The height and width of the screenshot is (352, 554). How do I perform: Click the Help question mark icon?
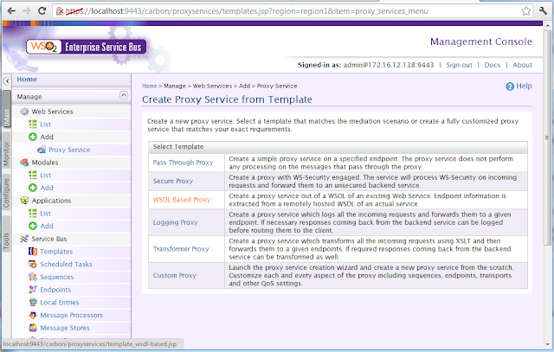(x=510, y=86)
